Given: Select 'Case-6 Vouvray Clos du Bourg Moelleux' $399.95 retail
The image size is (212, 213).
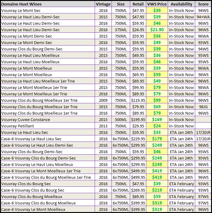Looking at the screenshot, I should (x=138, y=203).
